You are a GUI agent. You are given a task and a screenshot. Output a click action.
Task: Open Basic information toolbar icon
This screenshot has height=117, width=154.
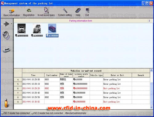(12, 13)
